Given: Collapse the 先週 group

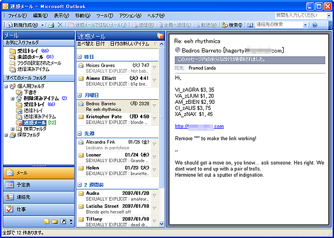Looking at the screenshot, I should 79,134.
